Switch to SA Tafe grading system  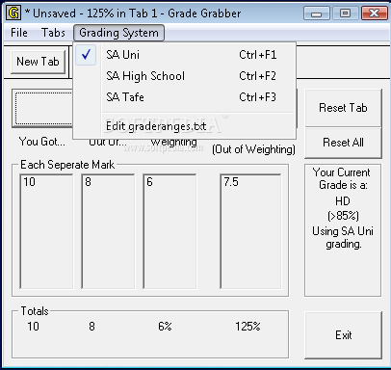(184, 97)
